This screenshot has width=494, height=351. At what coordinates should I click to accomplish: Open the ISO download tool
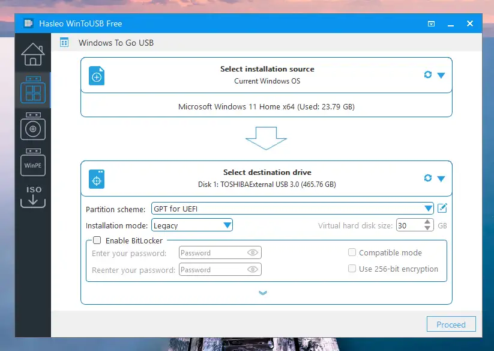coord(33,197)
